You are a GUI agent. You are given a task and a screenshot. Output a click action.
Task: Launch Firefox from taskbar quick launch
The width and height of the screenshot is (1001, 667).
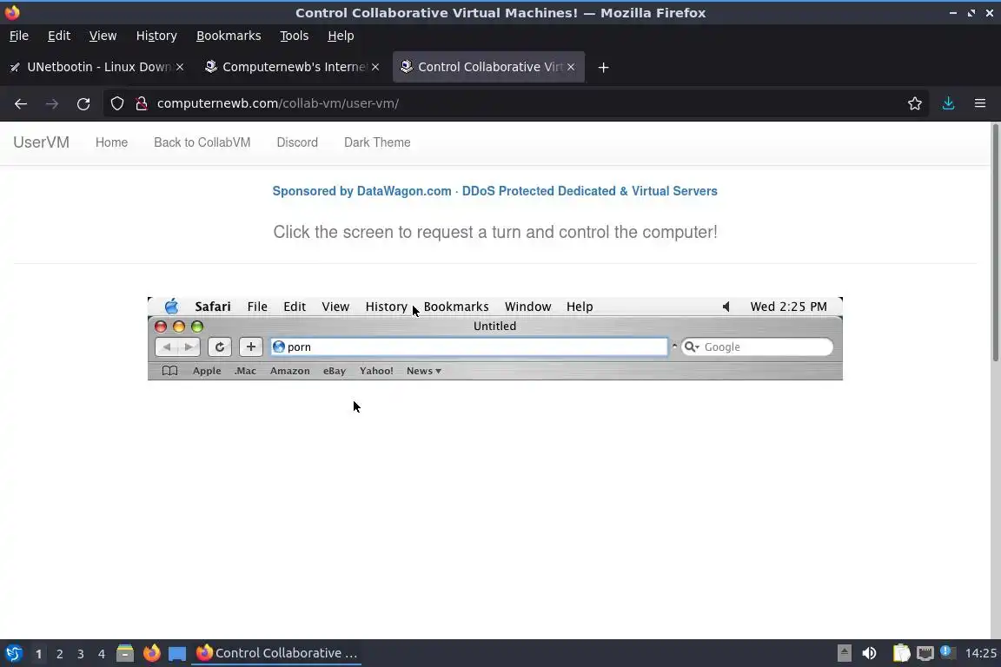tap(152, 653)
